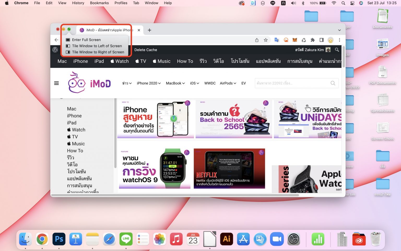The height and width of the screenshot is (251, 401).
Task: Expand the iPhone 2020 dropdown menu
Action: coord(149,83)
